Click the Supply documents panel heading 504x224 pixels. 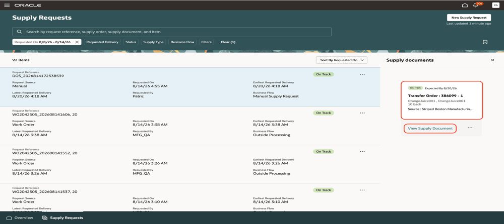(x=410, y=60)
